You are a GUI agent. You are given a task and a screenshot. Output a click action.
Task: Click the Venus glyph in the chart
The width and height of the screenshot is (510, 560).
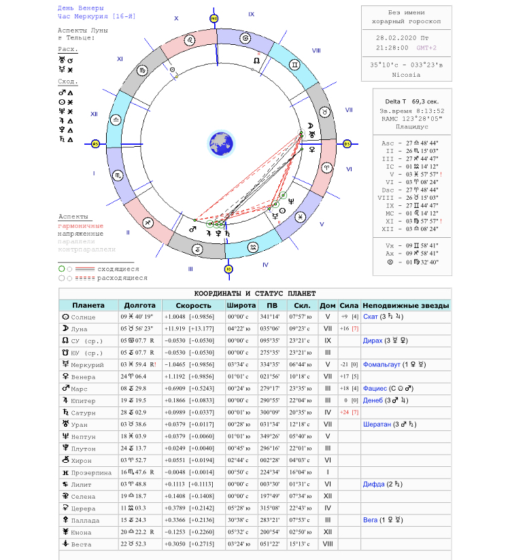point(312,150)
